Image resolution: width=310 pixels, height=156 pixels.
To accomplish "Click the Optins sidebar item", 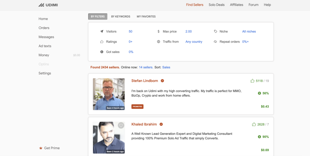I will click(44, 64).
